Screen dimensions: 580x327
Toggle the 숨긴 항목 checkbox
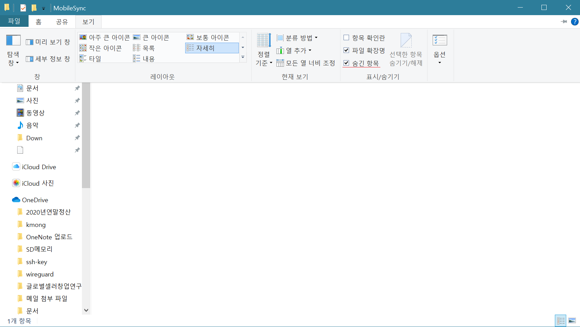pyautogui.click(x=346, y=63)
